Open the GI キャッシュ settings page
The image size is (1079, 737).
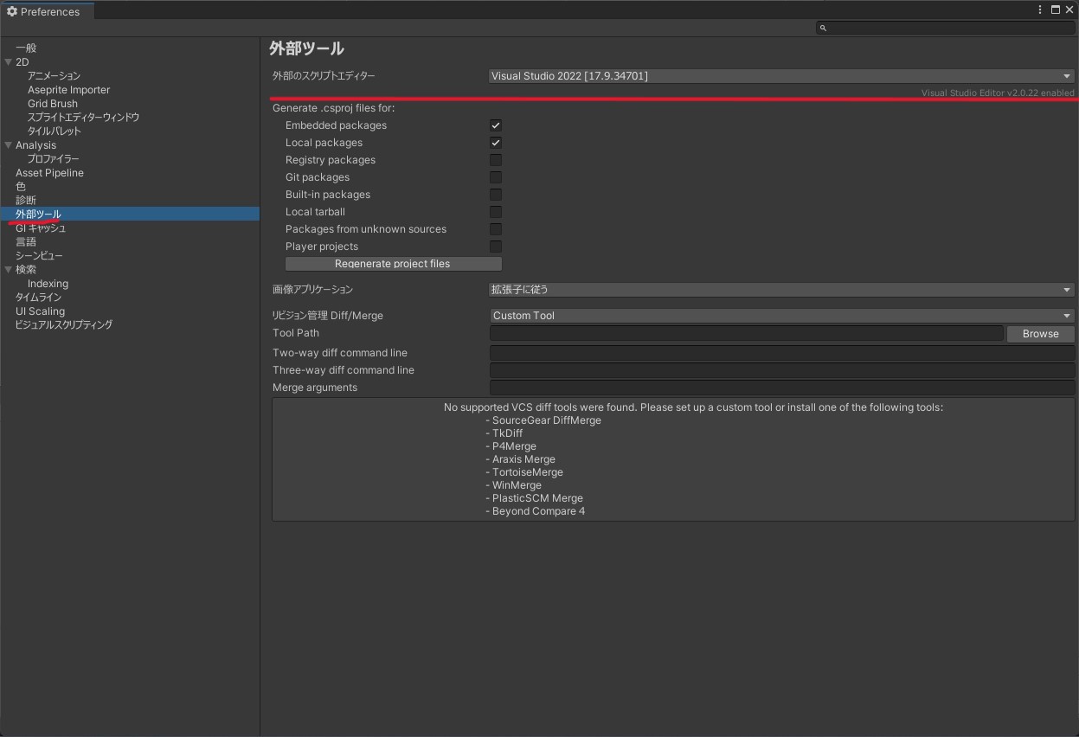point(41,228)
